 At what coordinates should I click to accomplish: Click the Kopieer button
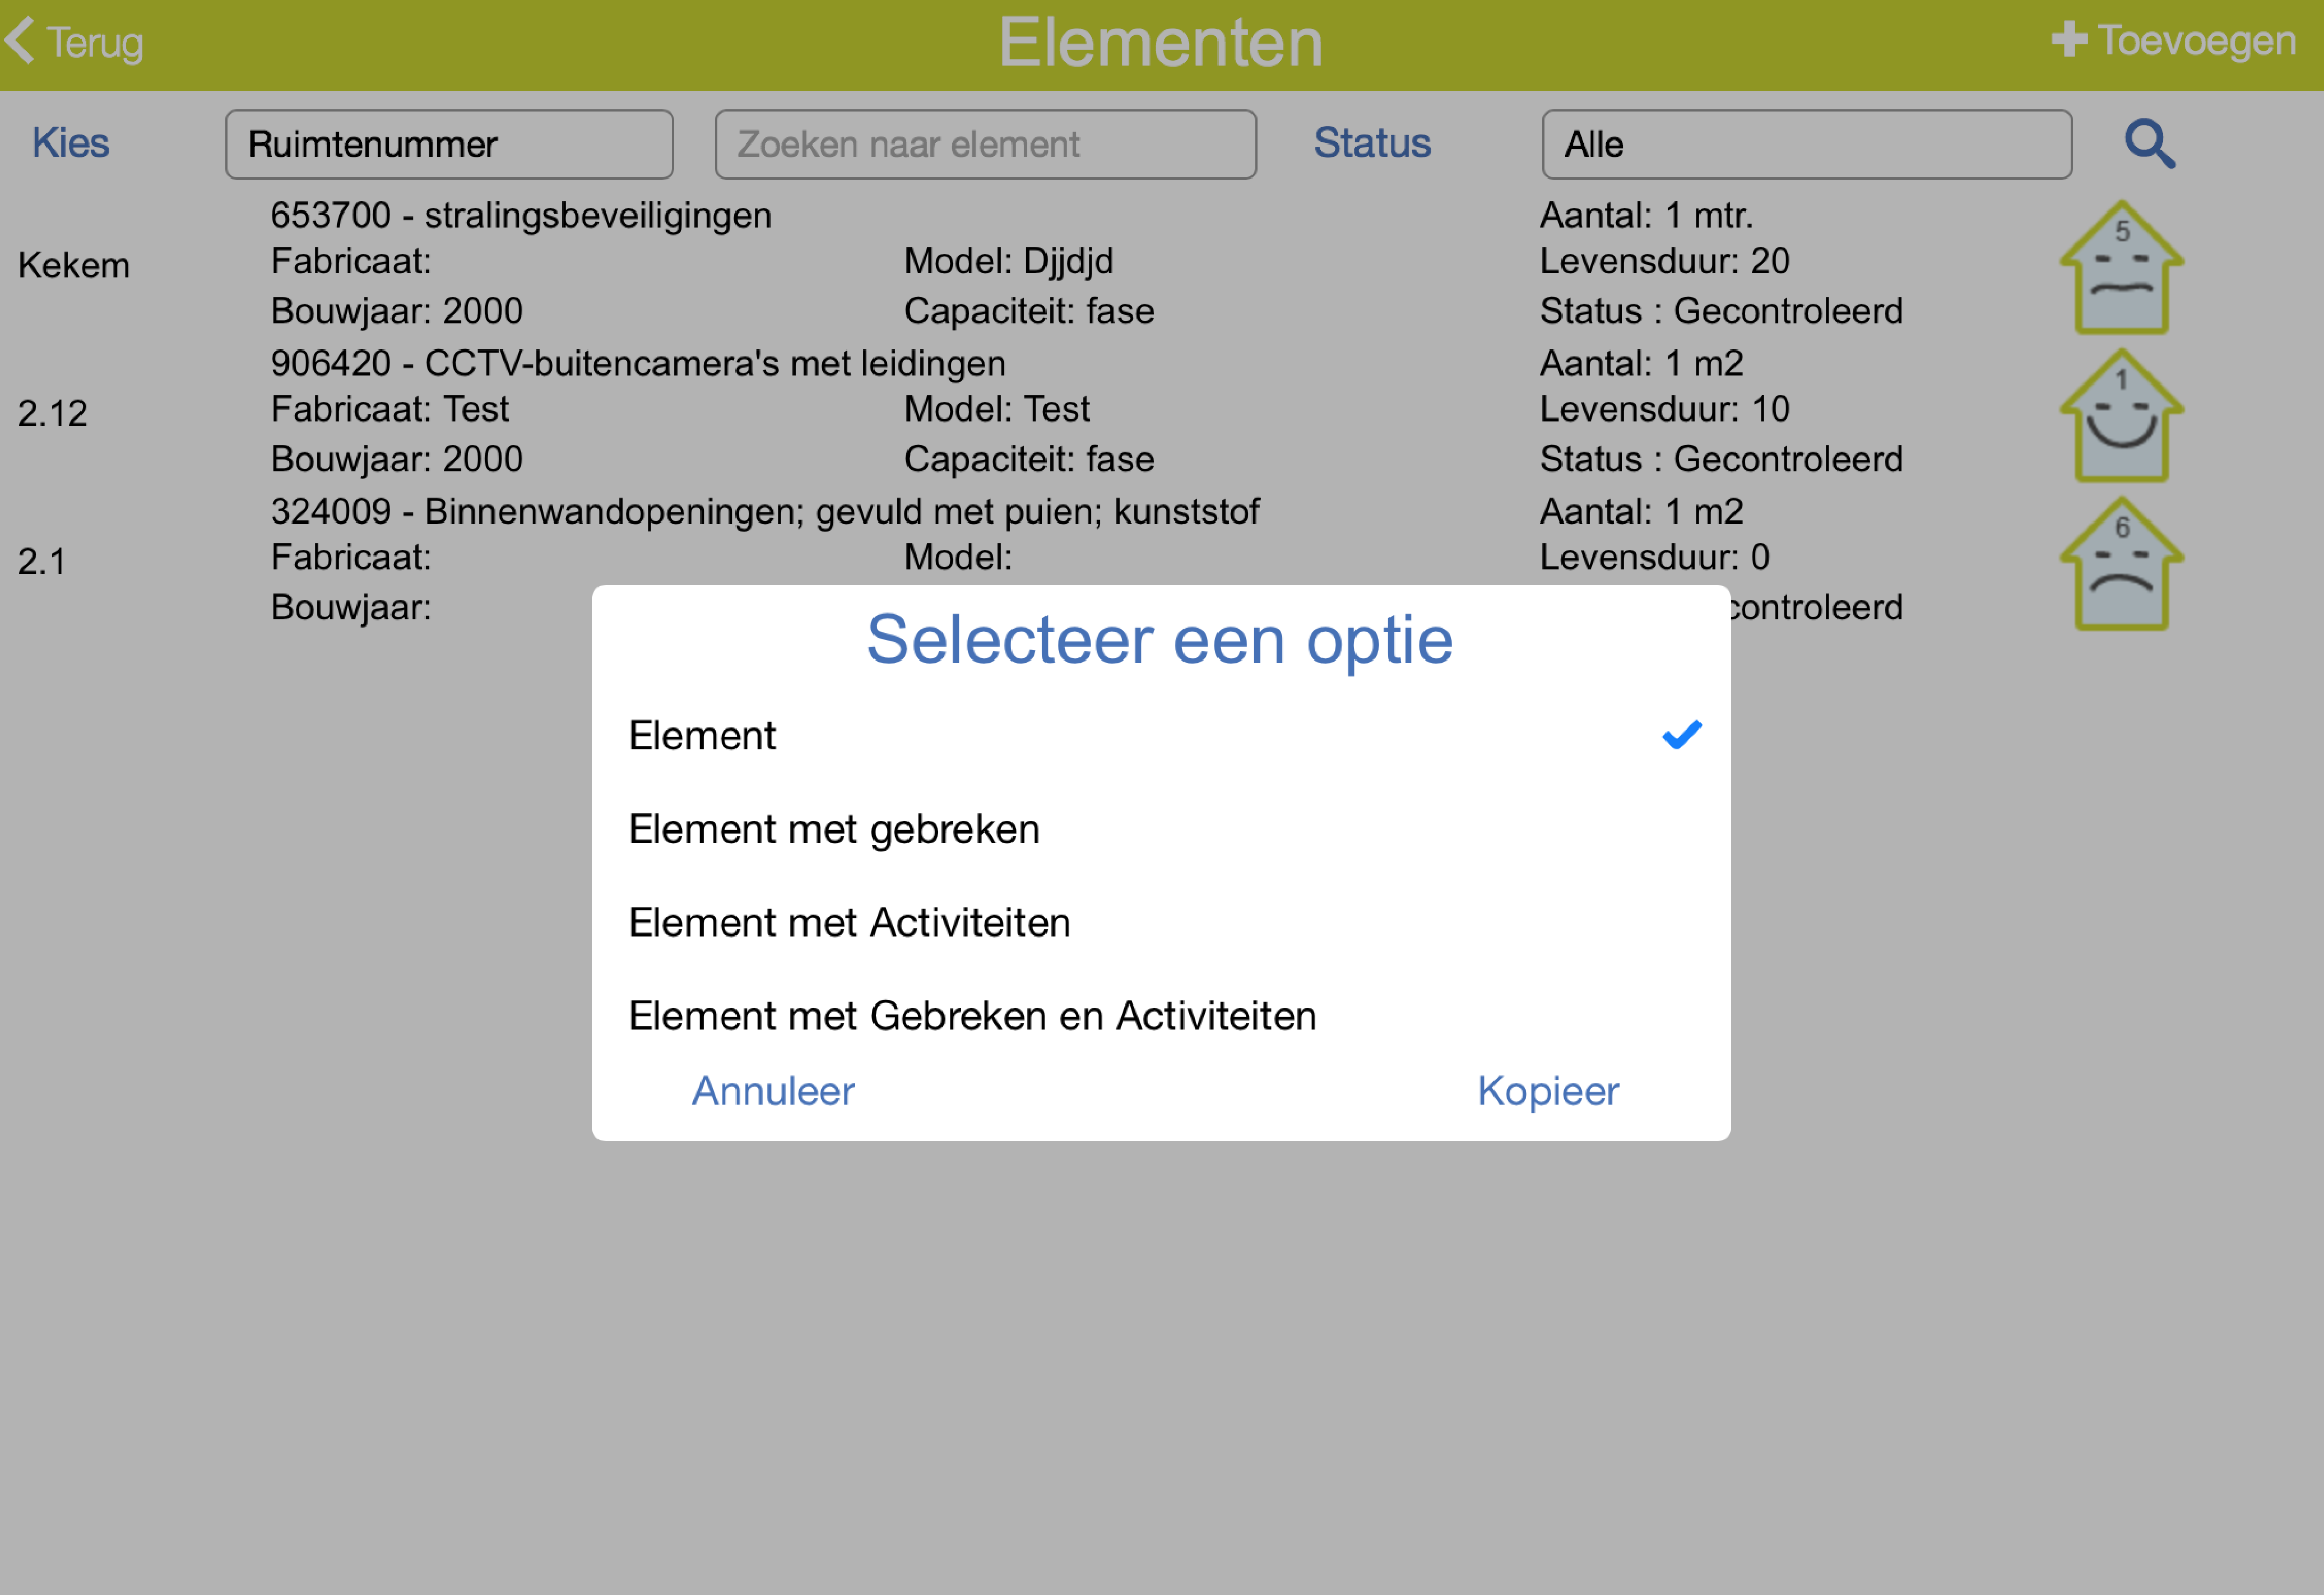click(x=1548, y=1091)
